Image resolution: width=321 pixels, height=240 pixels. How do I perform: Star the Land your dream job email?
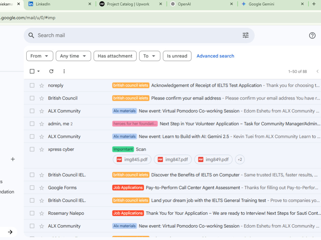(42, 200)
